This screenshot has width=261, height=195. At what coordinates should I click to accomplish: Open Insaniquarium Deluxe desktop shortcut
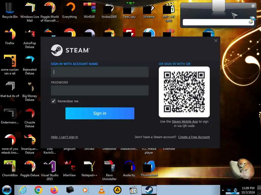30,144
